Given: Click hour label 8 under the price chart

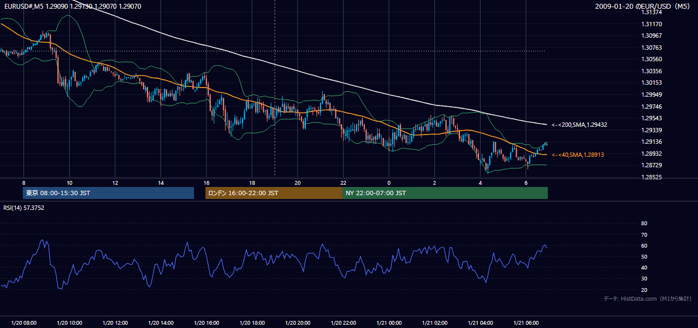Looking at the screenshot, I should click(23, 182).
